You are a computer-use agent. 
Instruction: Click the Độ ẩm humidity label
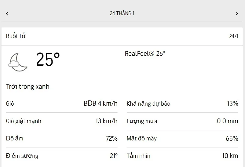click(x=15, y=139)
